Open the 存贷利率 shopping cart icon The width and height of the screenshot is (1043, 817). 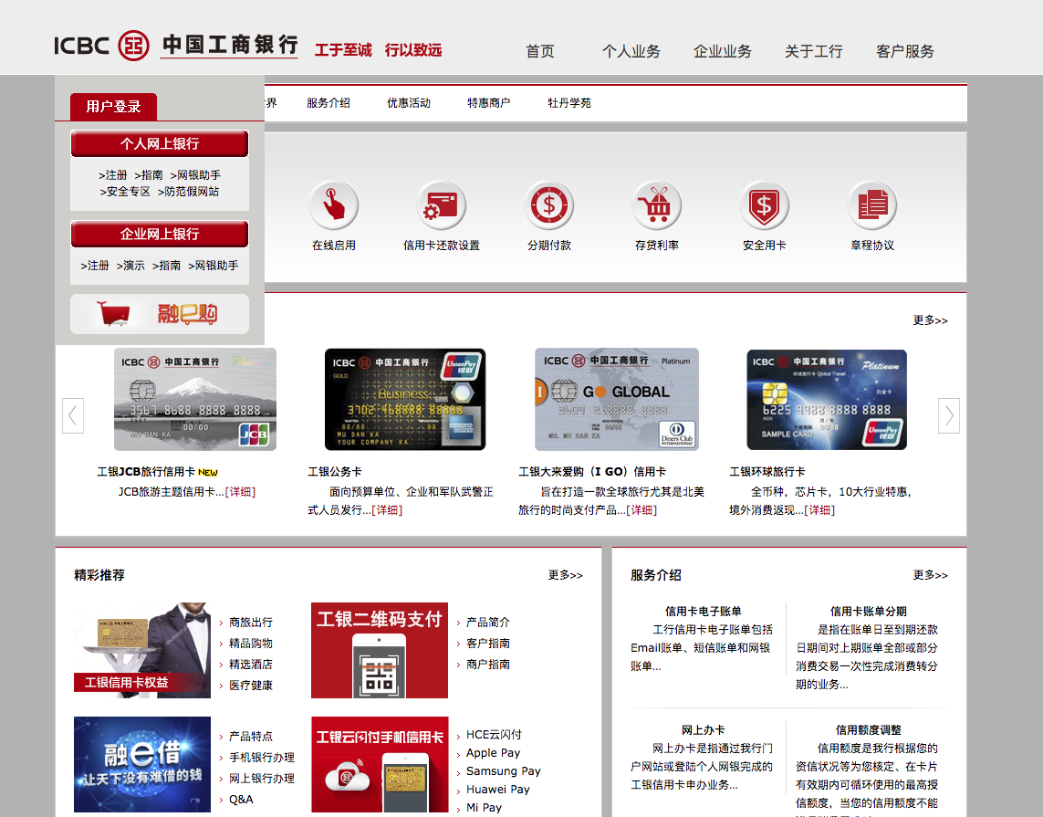[x=657, y=204]
